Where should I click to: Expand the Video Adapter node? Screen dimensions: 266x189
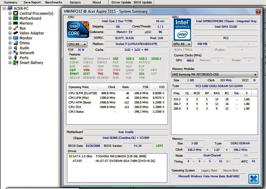pos(10,33)
